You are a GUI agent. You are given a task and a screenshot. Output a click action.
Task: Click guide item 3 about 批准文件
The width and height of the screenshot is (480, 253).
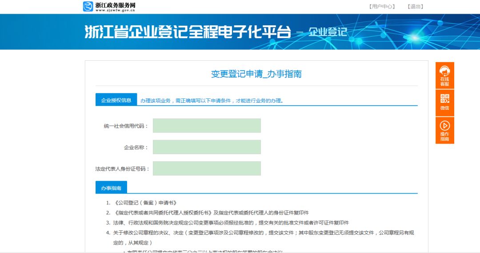pos(231,223)
